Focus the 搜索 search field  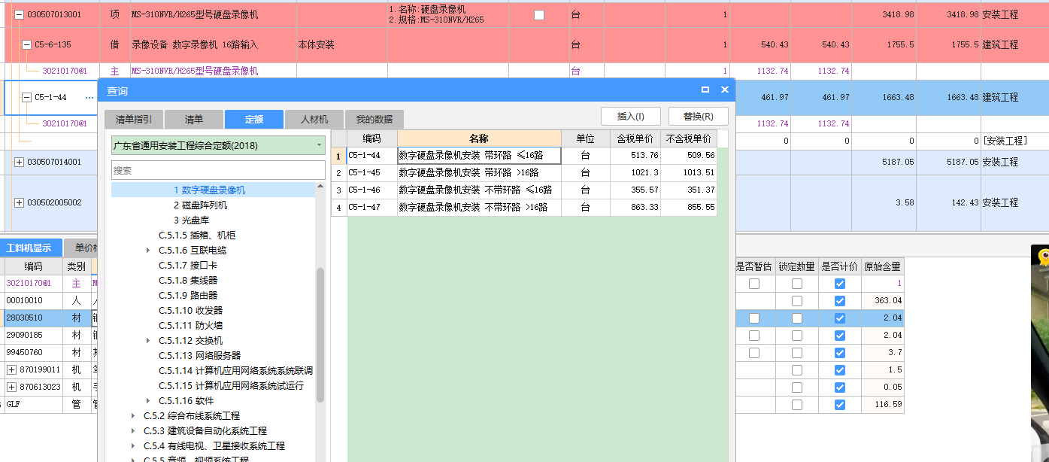click(x=219, y=170)
